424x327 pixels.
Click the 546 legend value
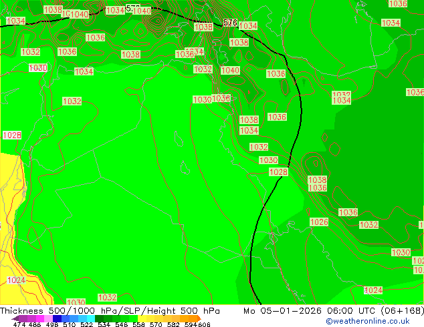(x=122, y=324)
